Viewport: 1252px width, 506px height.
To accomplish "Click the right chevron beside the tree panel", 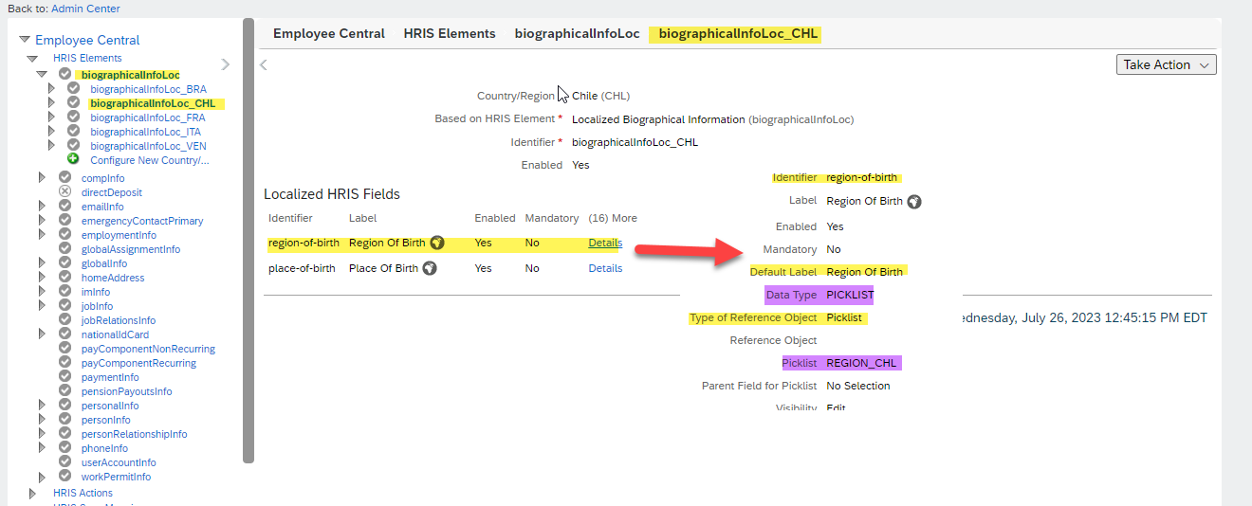I will [225, 64].
